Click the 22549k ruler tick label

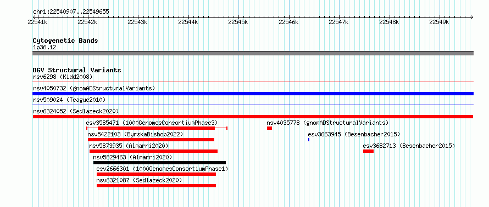[x=439, y=22]
